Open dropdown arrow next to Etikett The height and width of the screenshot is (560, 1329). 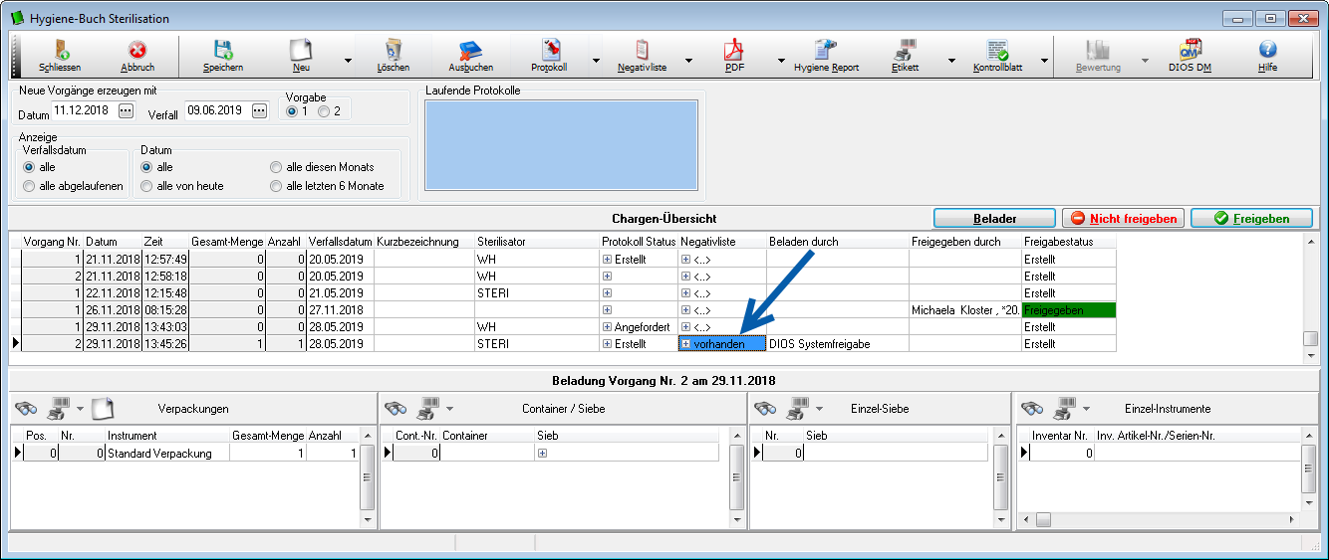(951, 61)
